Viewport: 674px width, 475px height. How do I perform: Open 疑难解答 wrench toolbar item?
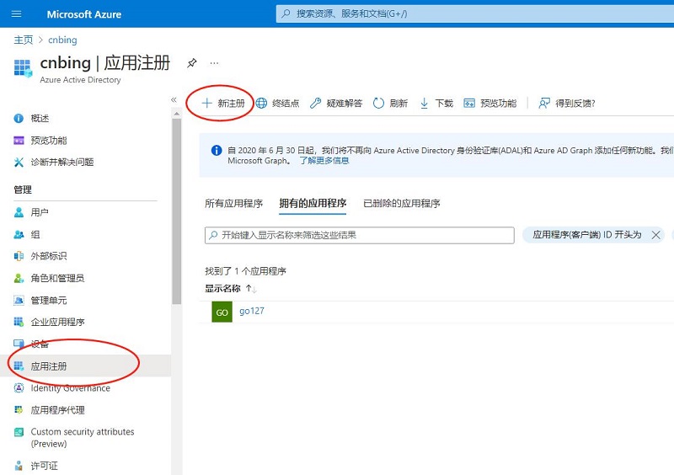[335, 103]
